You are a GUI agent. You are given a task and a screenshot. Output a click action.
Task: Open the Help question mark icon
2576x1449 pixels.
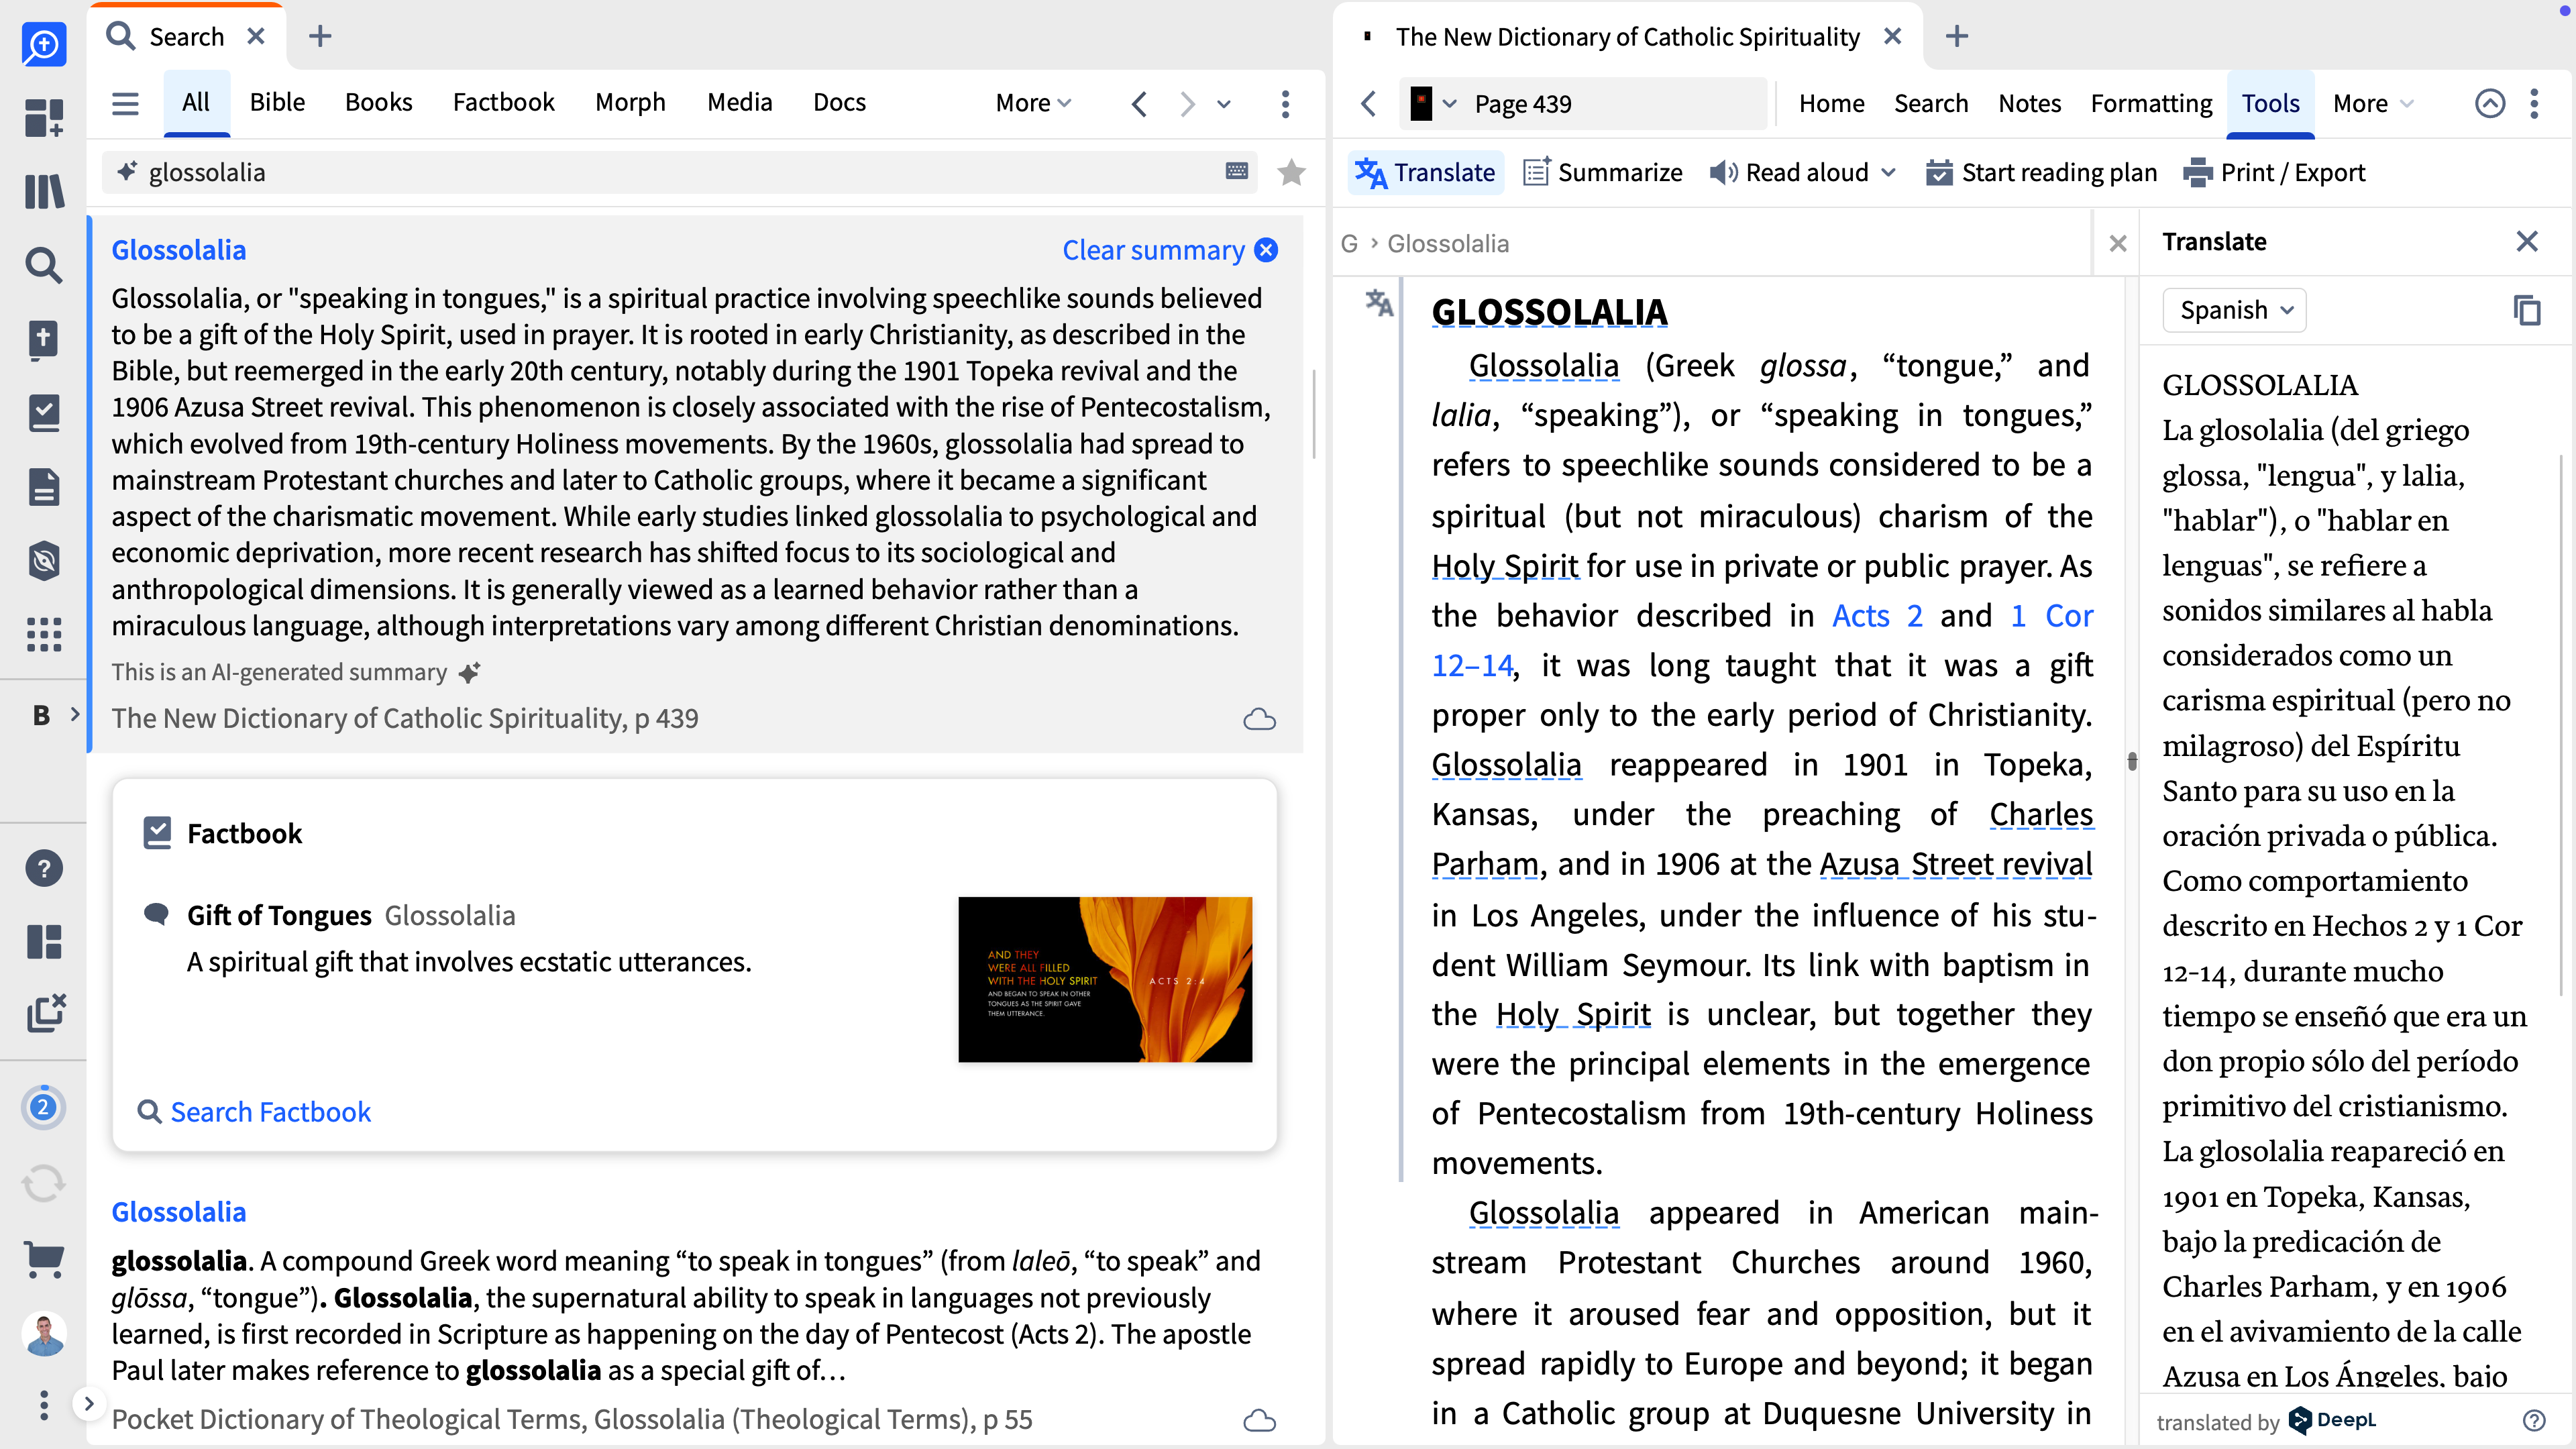44,868
